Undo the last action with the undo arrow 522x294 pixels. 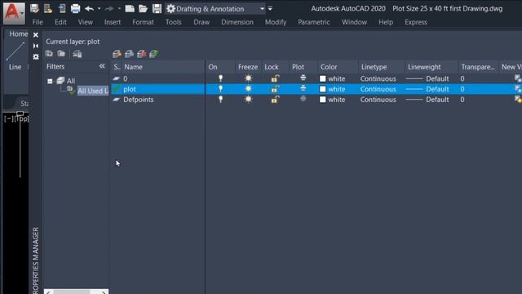[89, 9]
